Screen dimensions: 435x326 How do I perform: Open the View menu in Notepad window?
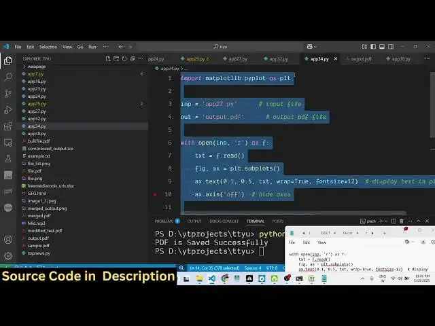point(321,242)
